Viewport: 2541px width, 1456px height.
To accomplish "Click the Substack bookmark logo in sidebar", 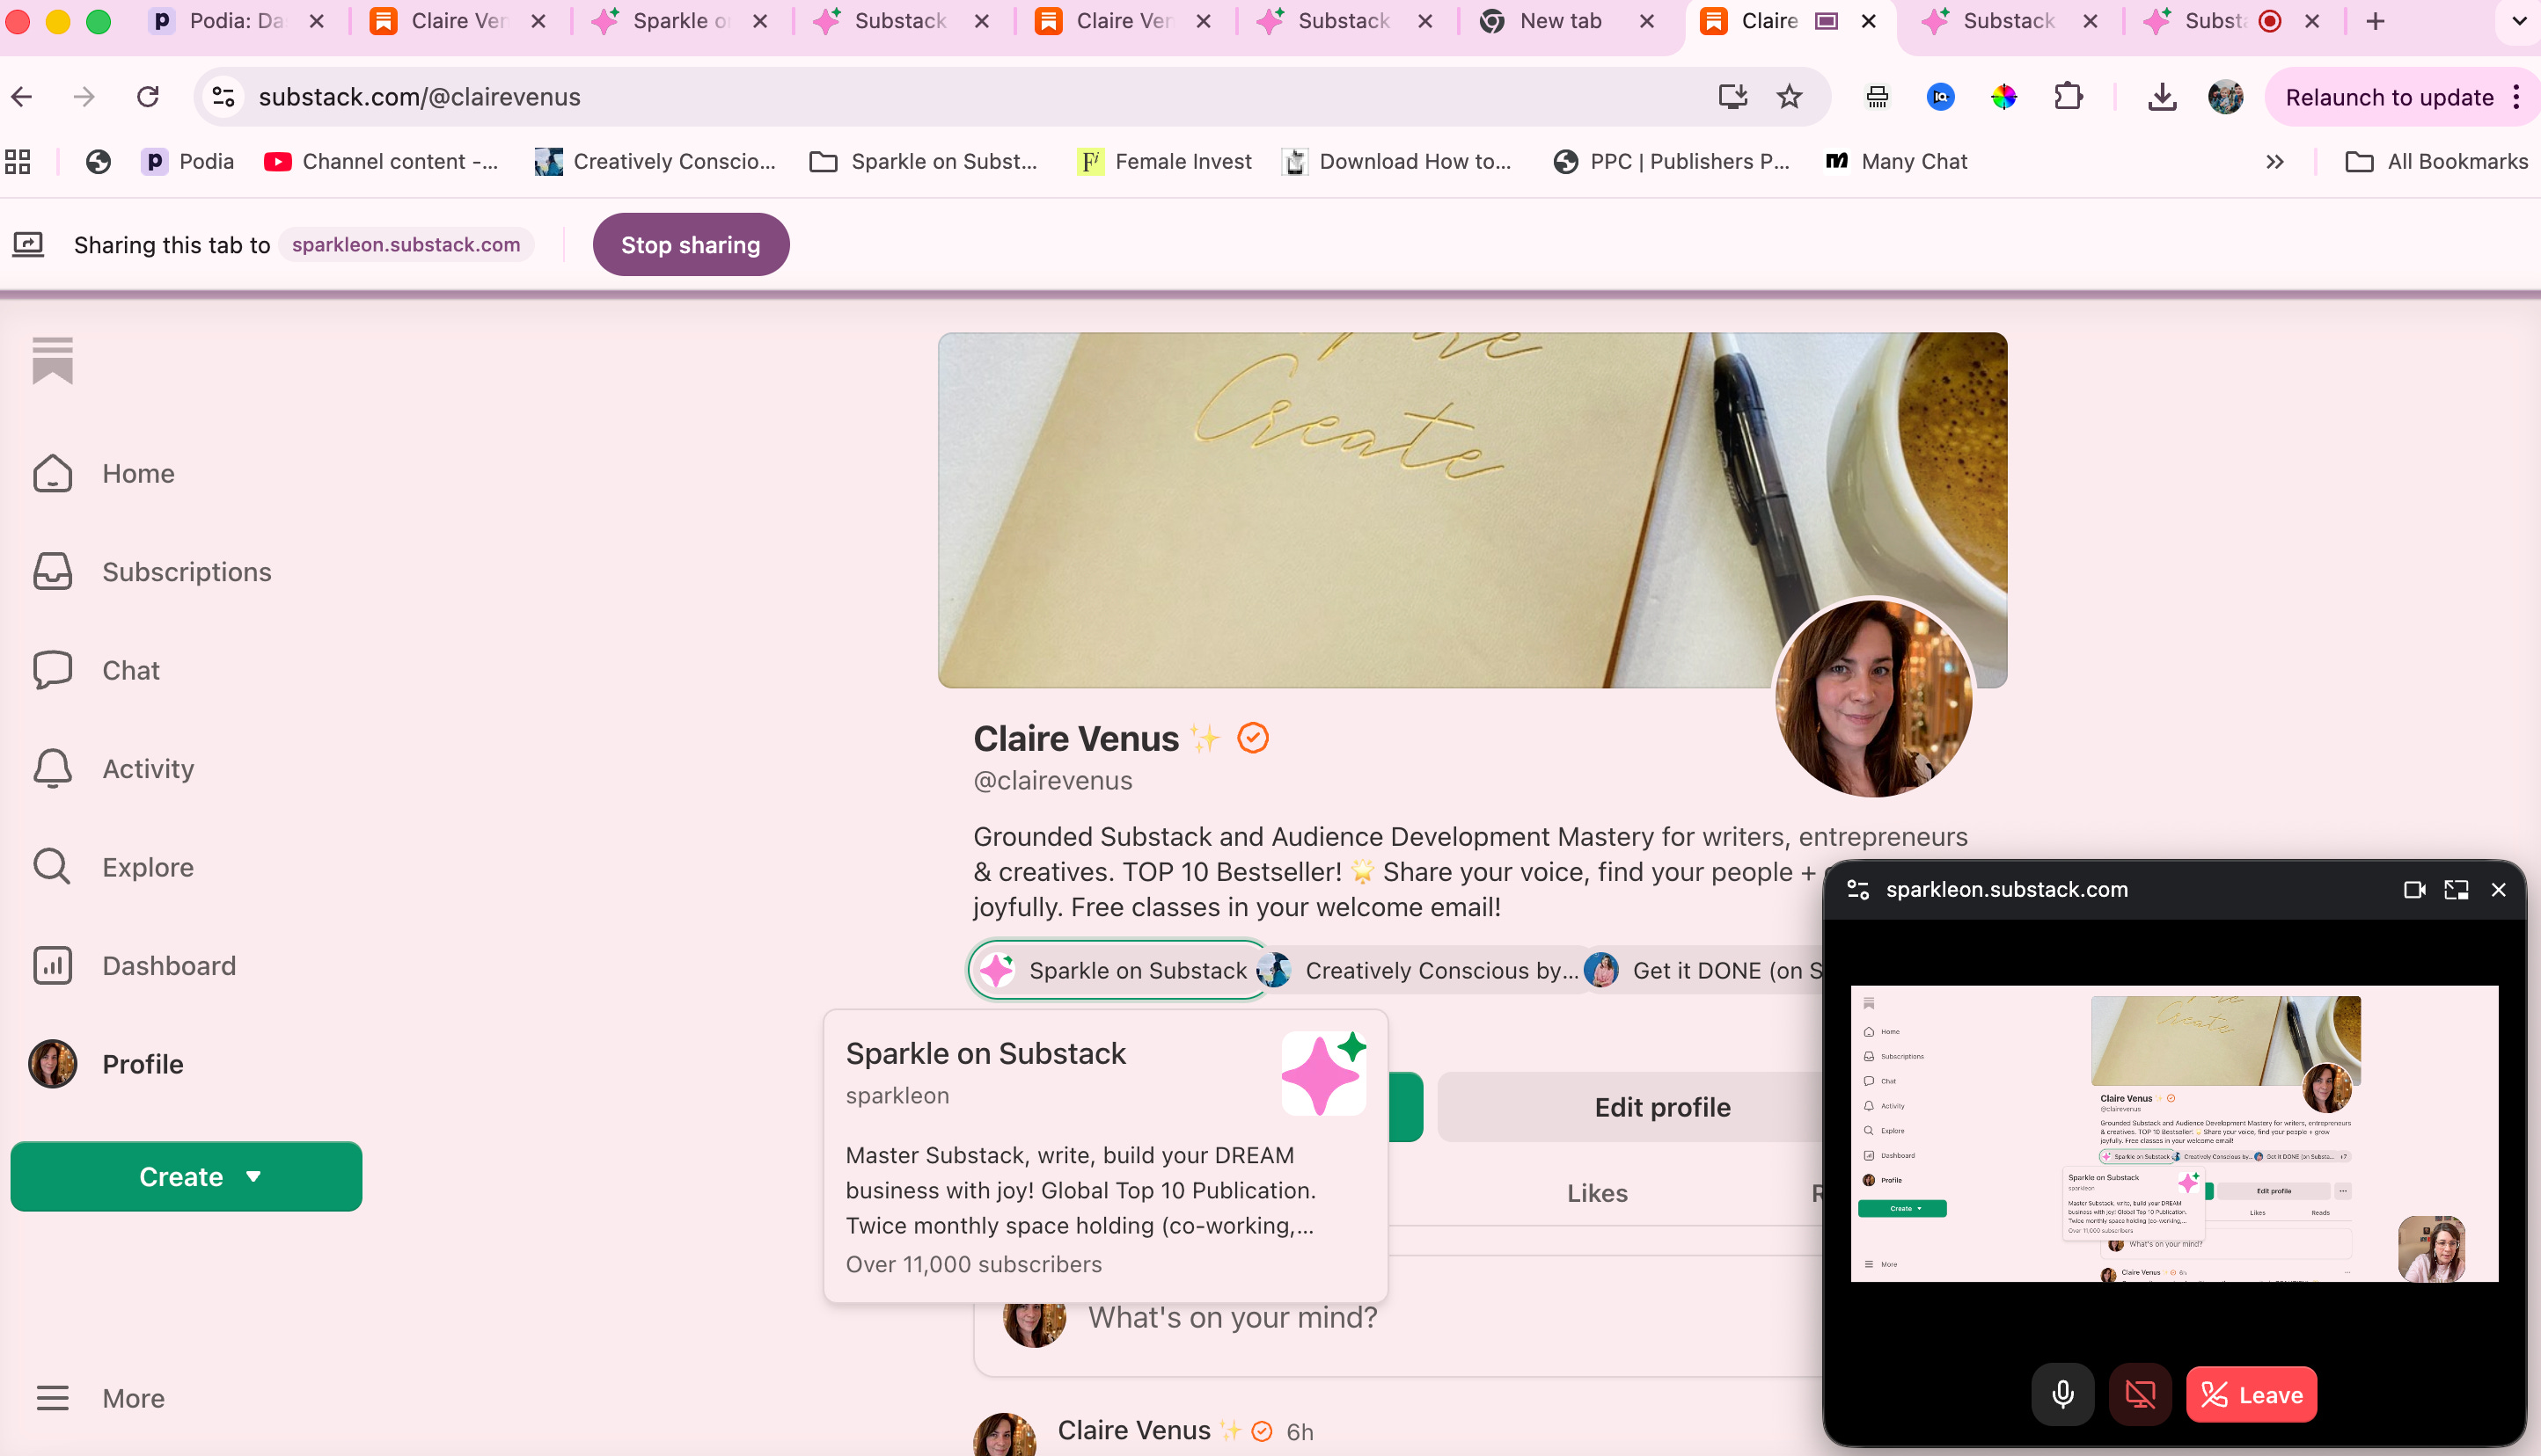I will click(x=52, y=361).
